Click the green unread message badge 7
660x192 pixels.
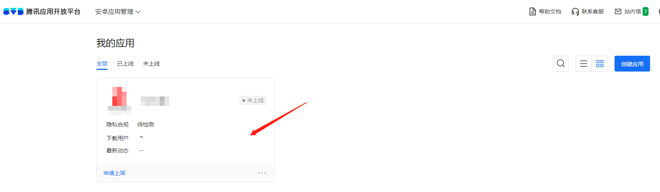click(x=645, y=11)
